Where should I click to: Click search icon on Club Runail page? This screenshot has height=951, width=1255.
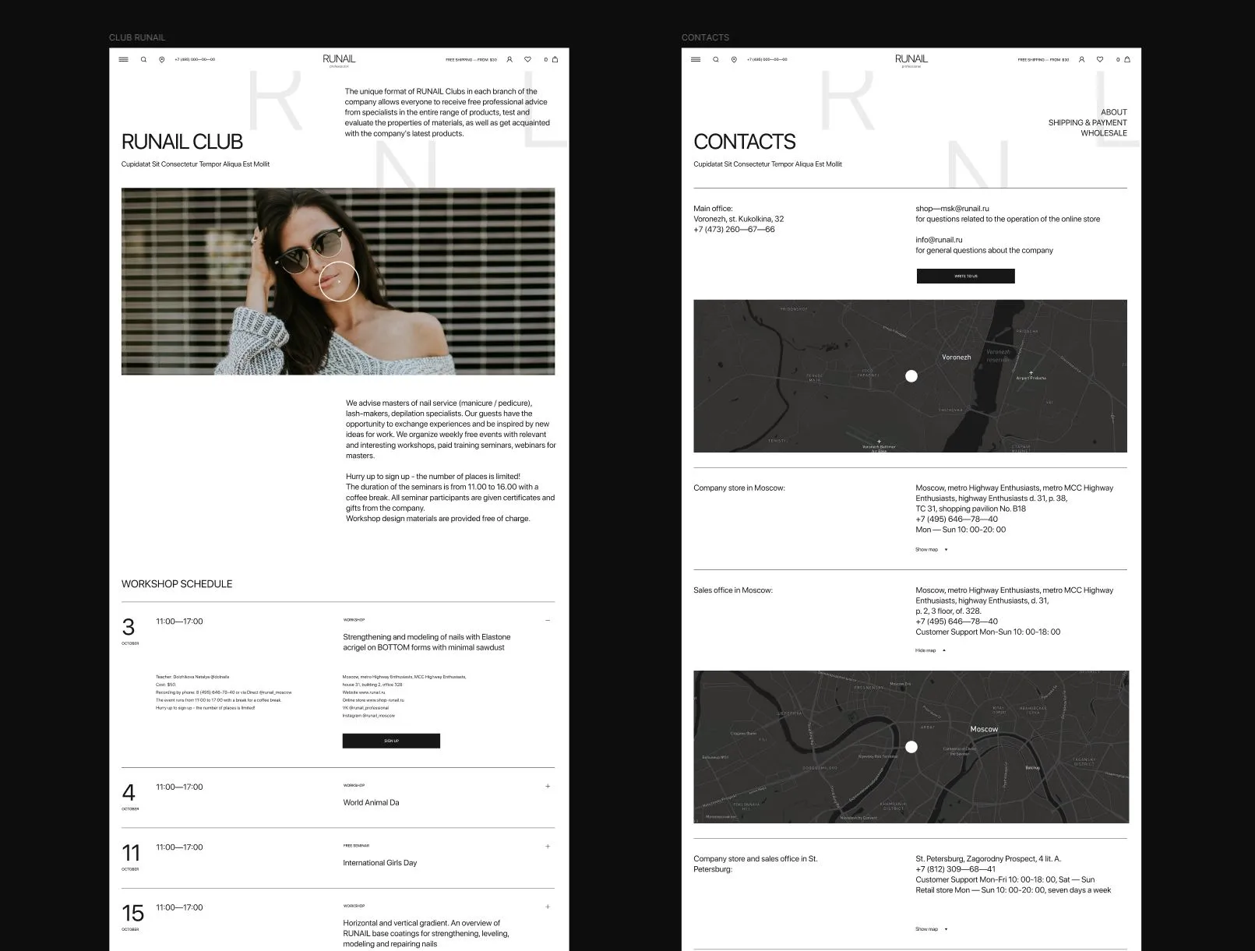pyautogui.click(x=143, y=59)
